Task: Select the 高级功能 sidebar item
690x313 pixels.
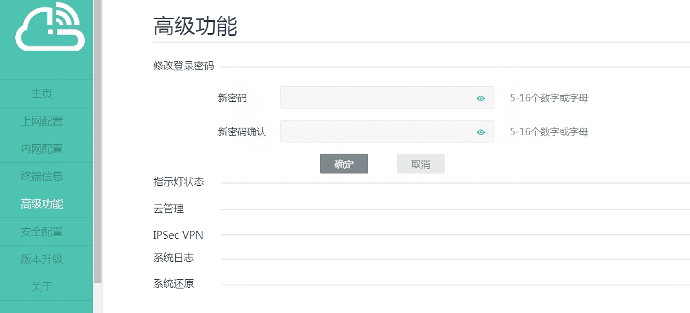Action: coord(42,204)
